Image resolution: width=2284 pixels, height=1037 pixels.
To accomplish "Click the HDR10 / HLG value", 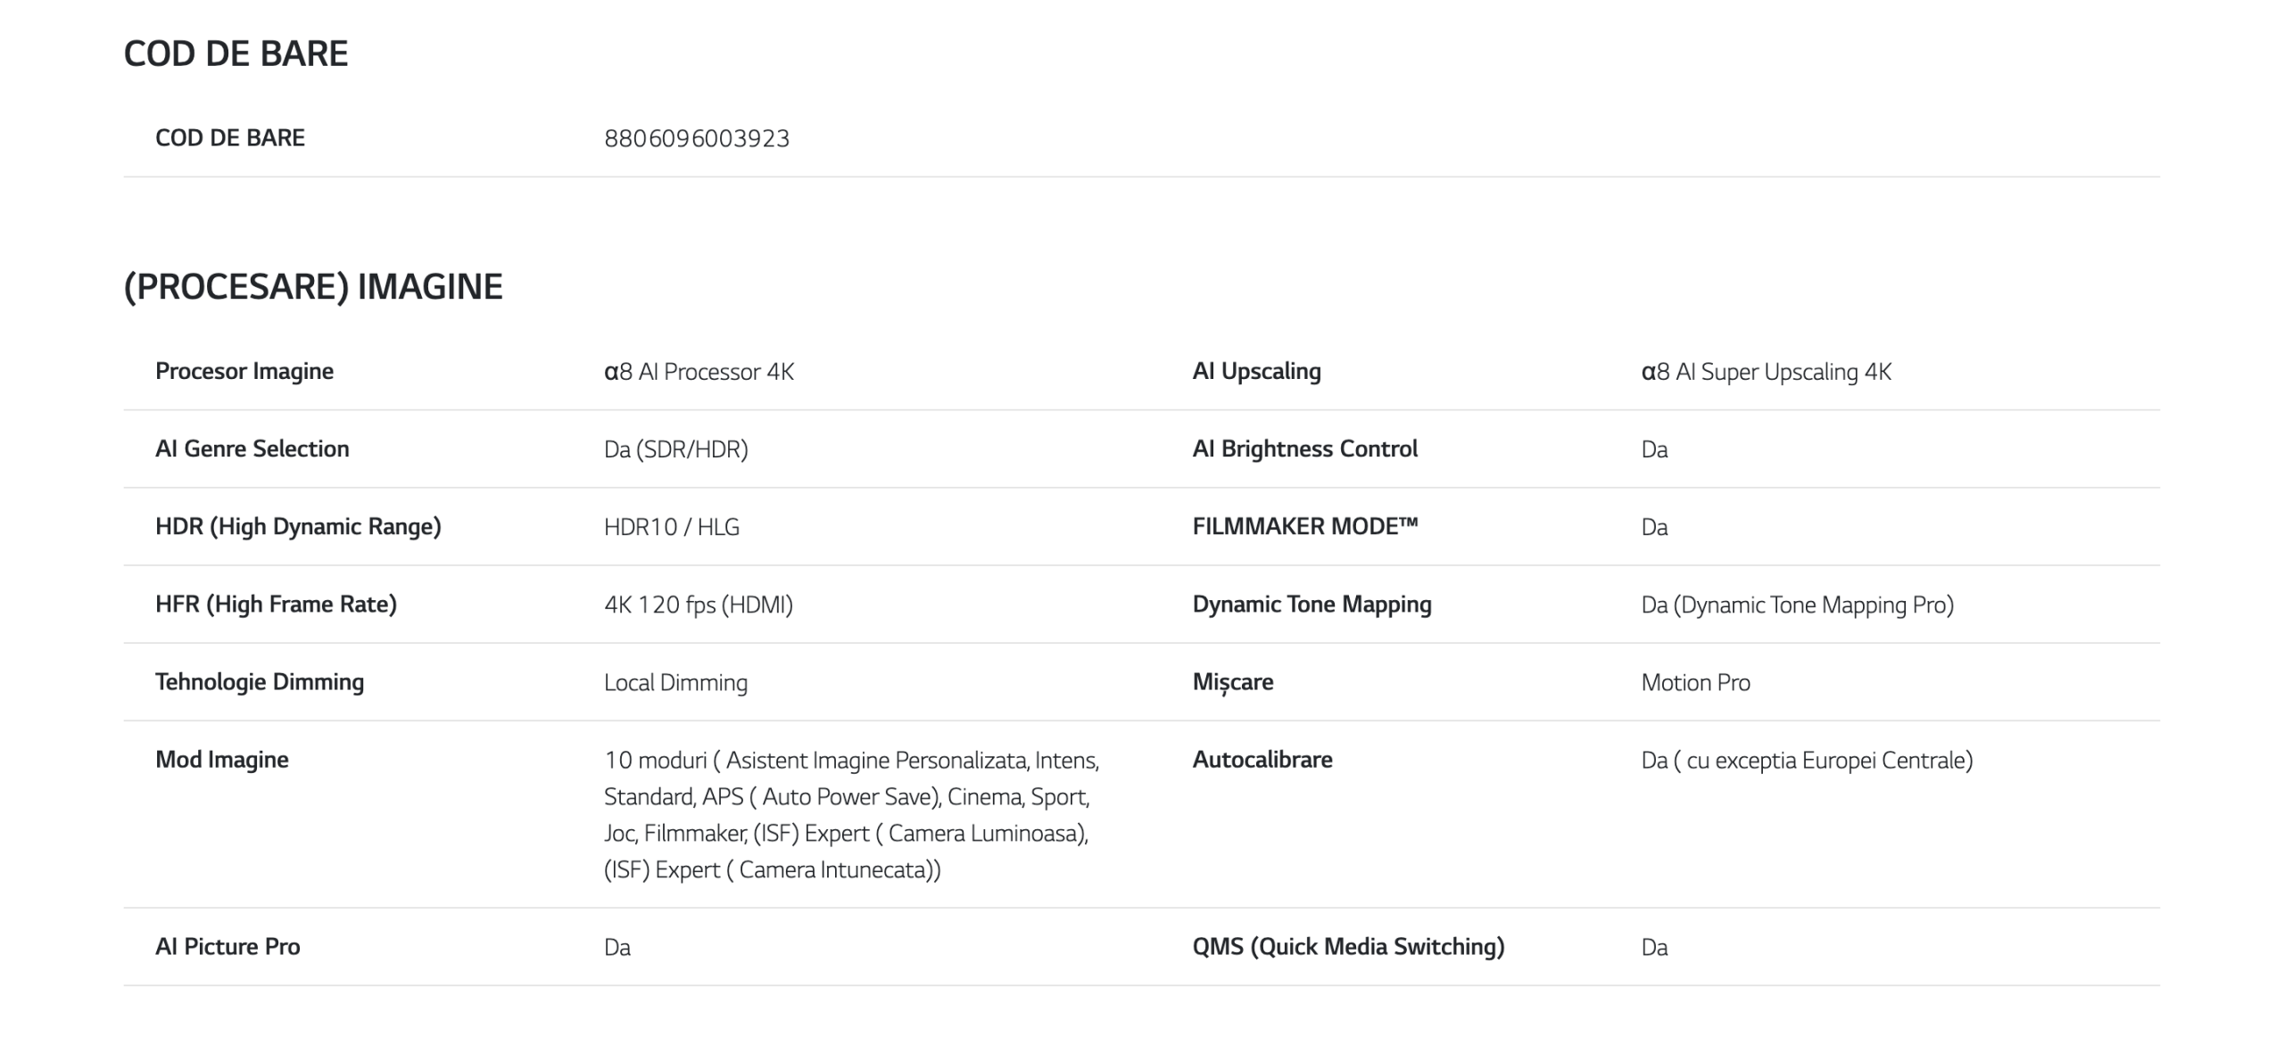I will (672, 527).
